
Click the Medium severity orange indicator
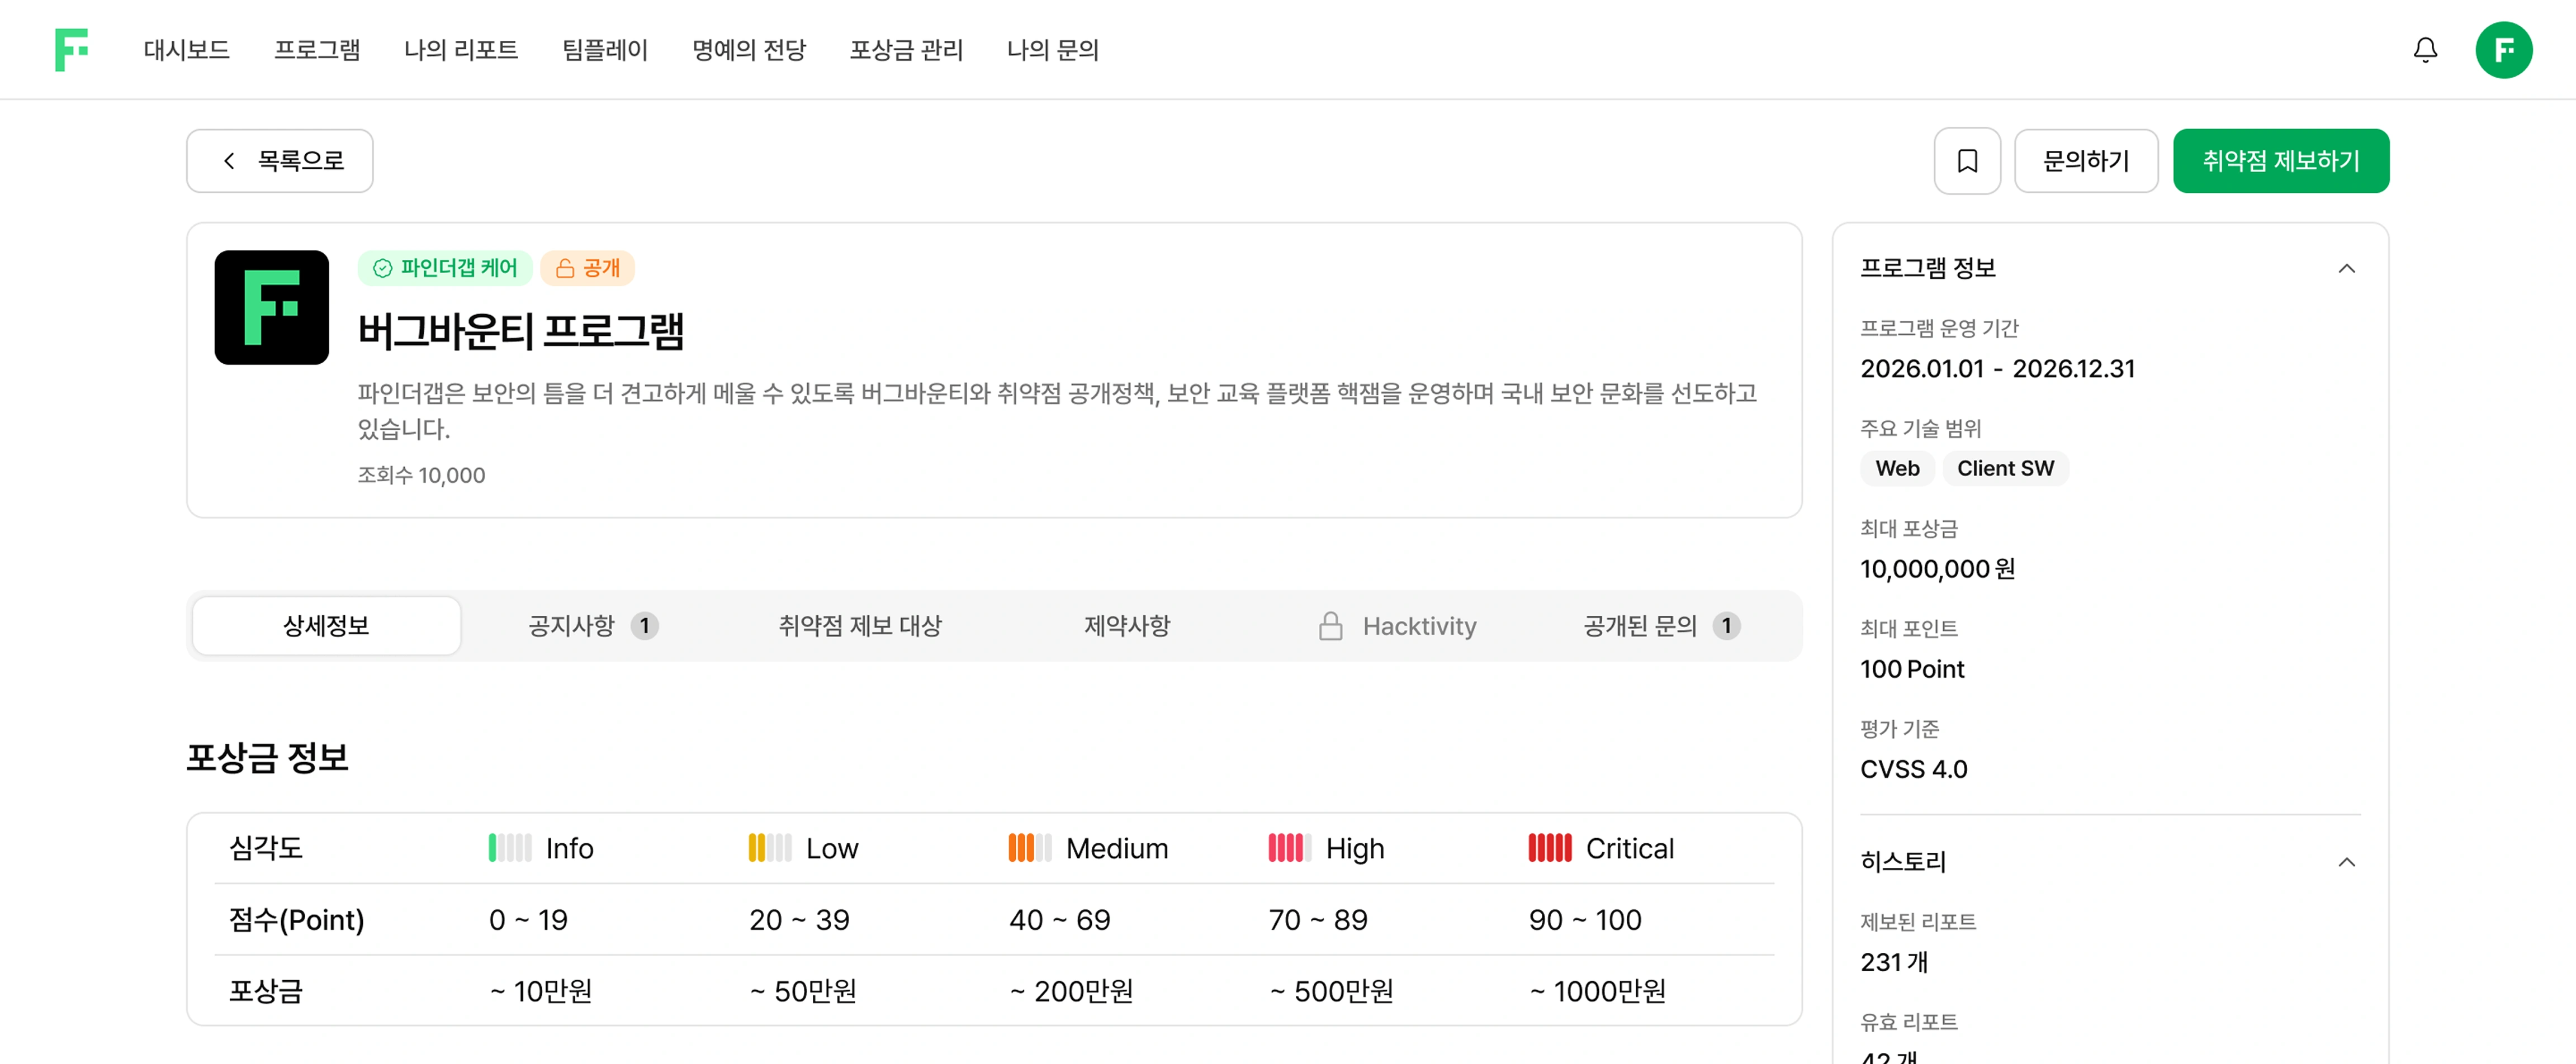pos(1029,848)
